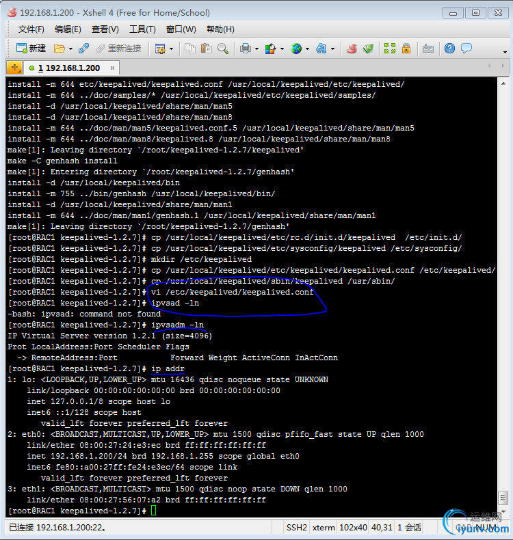Click the 1 会话 status entry
This screenshot has width=513, height=540.
409,527
